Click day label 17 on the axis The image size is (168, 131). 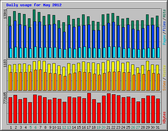(89, 127)
